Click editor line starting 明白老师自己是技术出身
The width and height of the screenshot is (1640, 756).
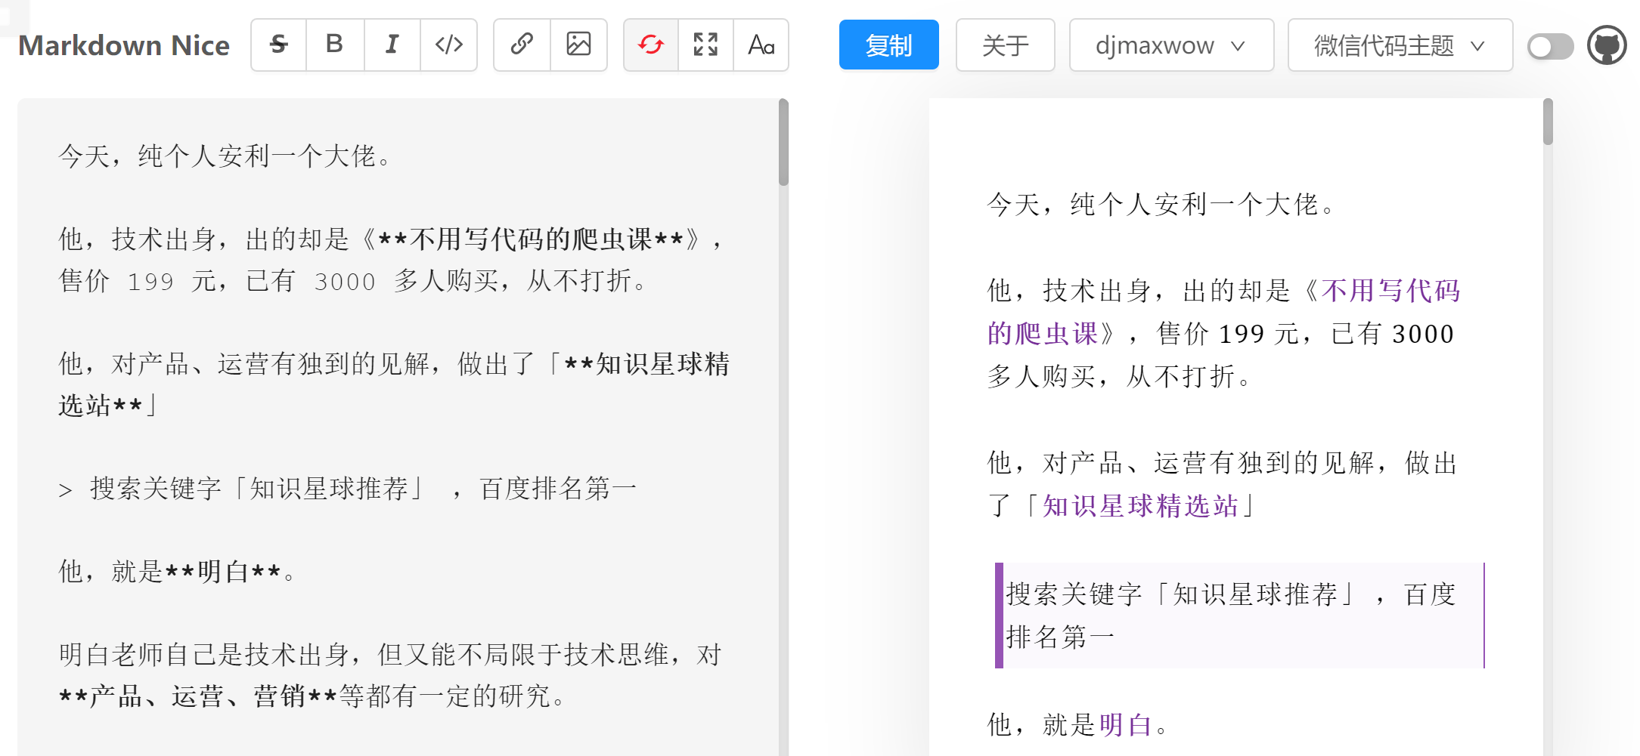click(390, 655)
